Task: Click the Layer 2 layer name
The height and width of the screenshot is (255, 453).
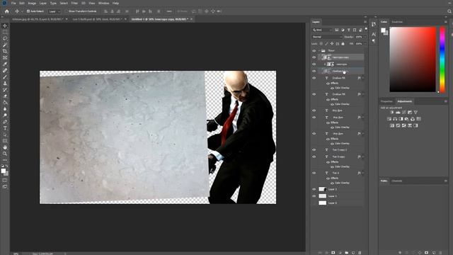Action: coord(333,189)
